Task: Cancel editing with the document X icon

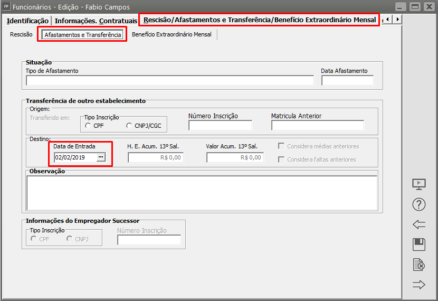Action: click(x=418, y=265)
